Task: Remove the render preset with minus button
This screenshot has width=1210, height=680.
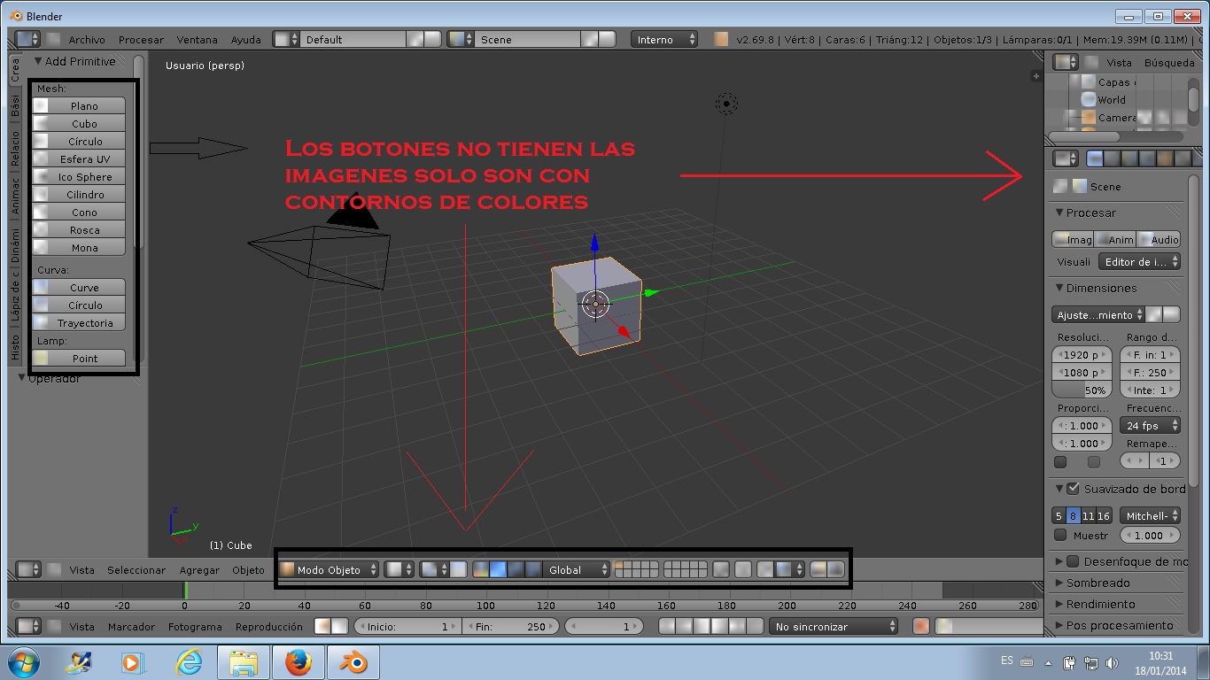Action: coord(1171,315)
